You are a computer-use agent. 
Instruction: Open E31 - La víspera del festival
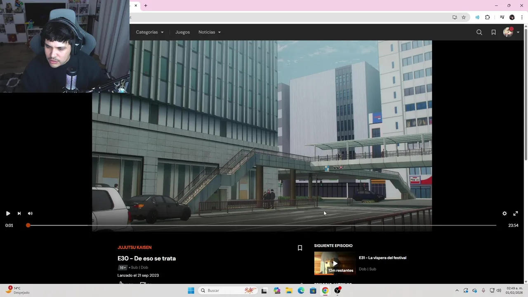pyautogui.click(x=382, y=258)
